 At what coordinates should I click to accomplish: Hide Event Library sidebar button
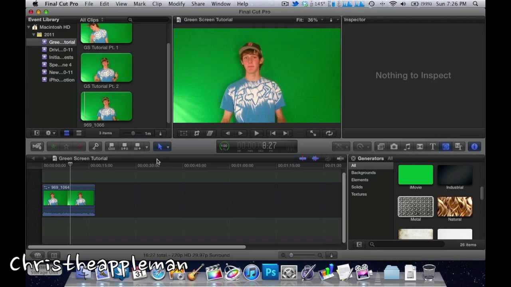click(x=37, y=133)
